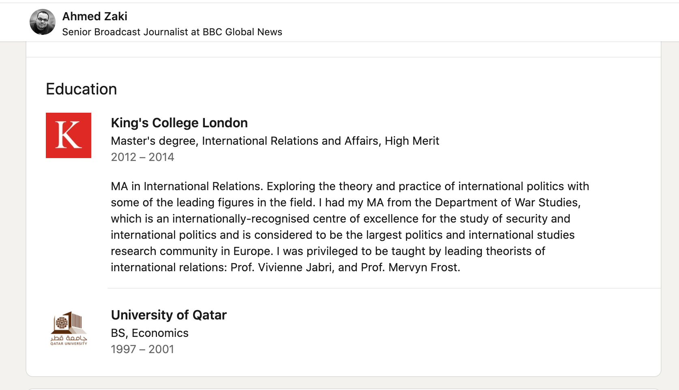The width and height of the screenshot is (679, 390).
Task: Open the University of Qatar school title
Action: click(169, 315)
